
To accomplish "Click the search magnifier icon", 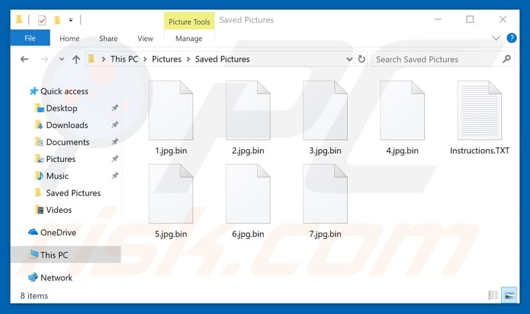I will (507, 60).
